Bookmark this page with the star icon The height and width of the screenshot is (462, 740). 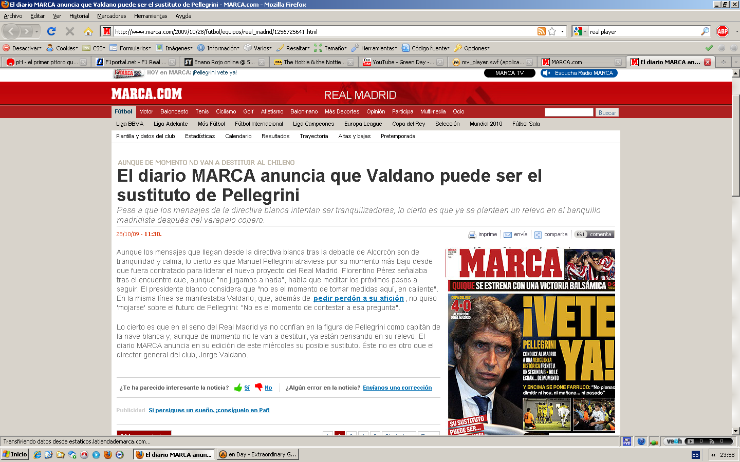(x=552, y=31)
